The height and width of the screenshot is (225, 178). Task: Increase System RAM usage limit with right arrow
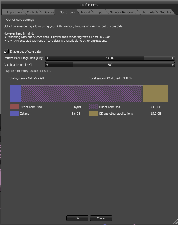pyautogui.click(x=173, y=58)
